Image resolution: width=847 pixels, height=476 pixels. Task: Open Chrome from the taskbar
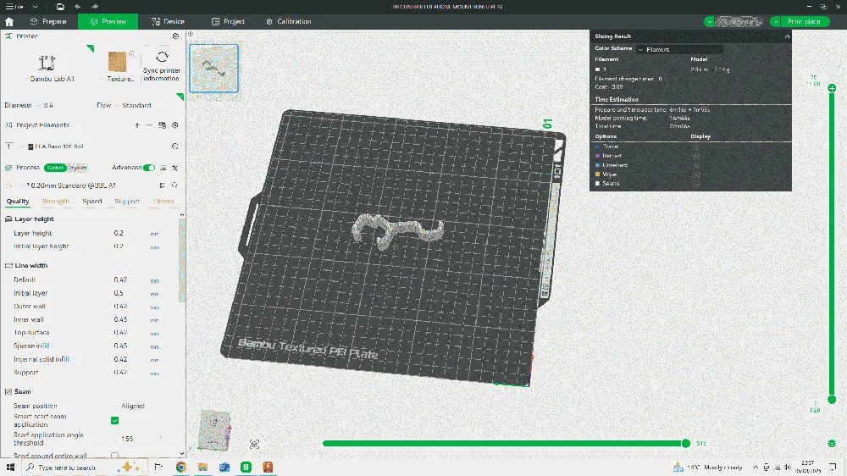[x=181, y=468]
